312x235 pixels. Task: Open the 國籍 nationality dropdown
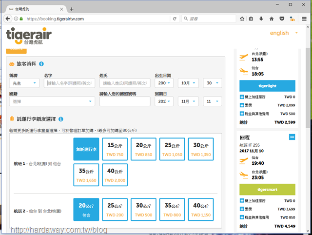pyautogui.click(x=52, y=101)
